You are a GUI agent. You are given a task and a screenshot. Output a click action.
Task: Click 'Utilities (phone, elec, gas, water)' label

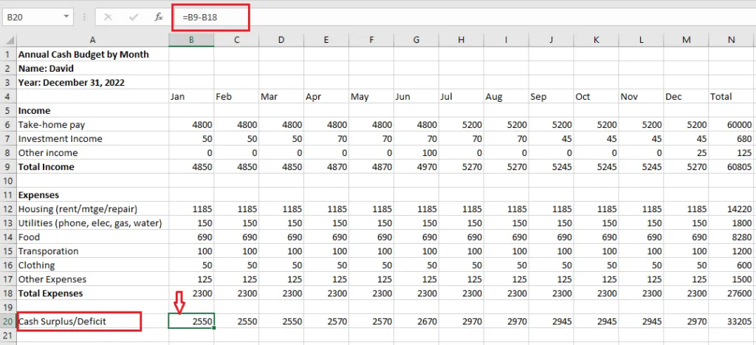(89, 223)
